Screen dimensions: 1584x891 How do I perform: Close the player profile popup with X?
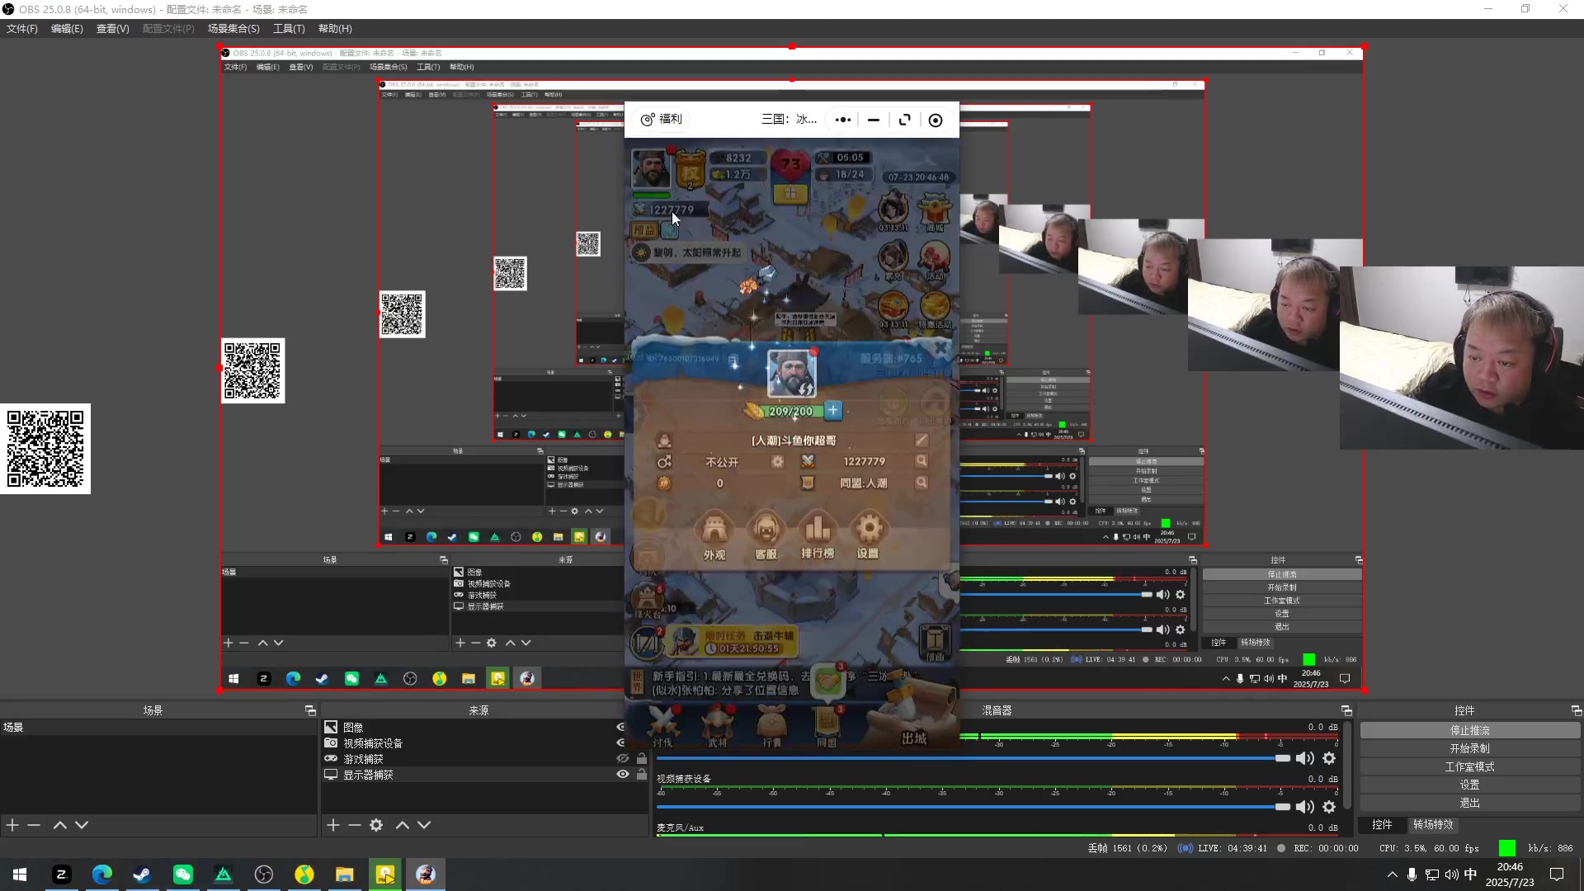coord(940,349)
